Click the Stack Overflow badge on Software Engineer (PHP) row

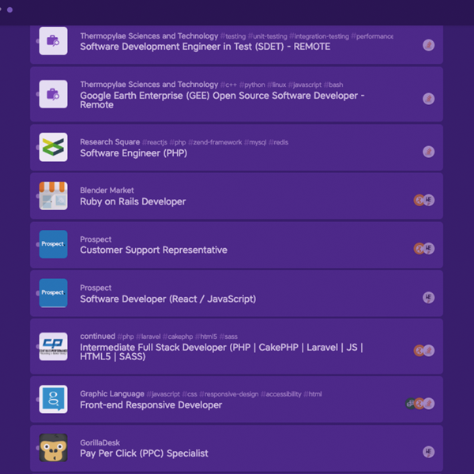(x=428, y=152)
